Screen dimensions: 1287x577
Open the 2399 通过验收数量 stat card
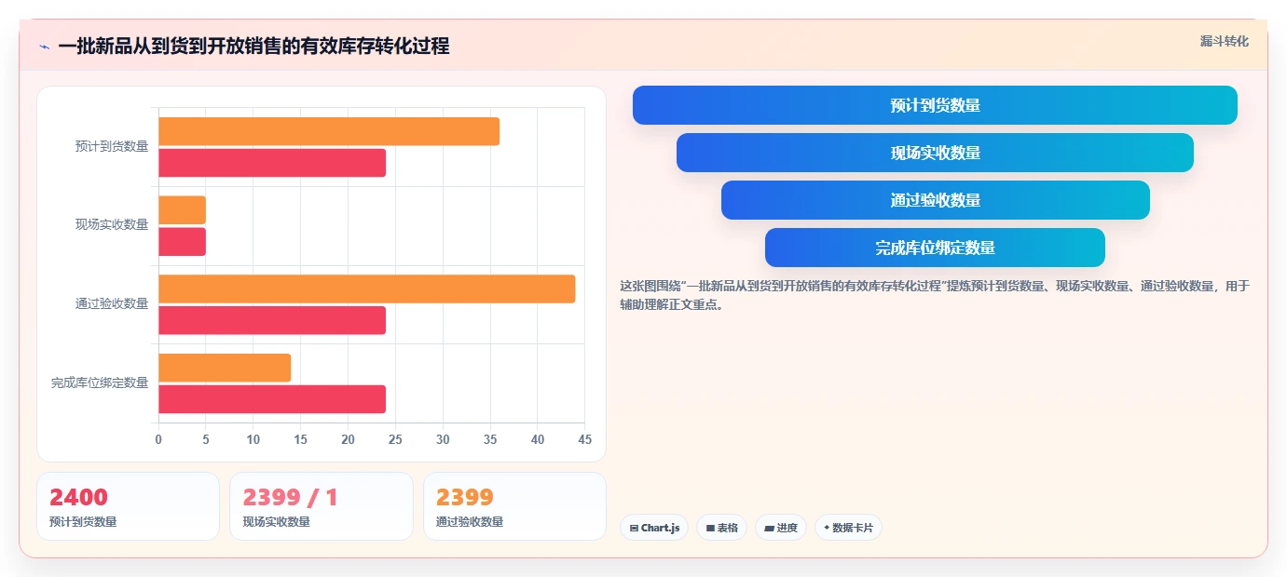(x=514, y=506)
